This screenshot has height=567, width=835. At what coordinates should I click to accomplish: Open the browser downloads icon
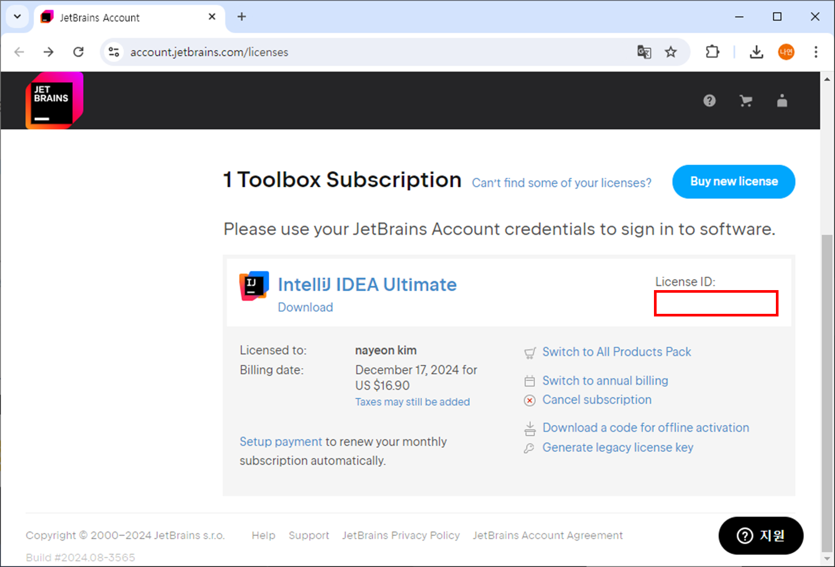tap(756, 52)
